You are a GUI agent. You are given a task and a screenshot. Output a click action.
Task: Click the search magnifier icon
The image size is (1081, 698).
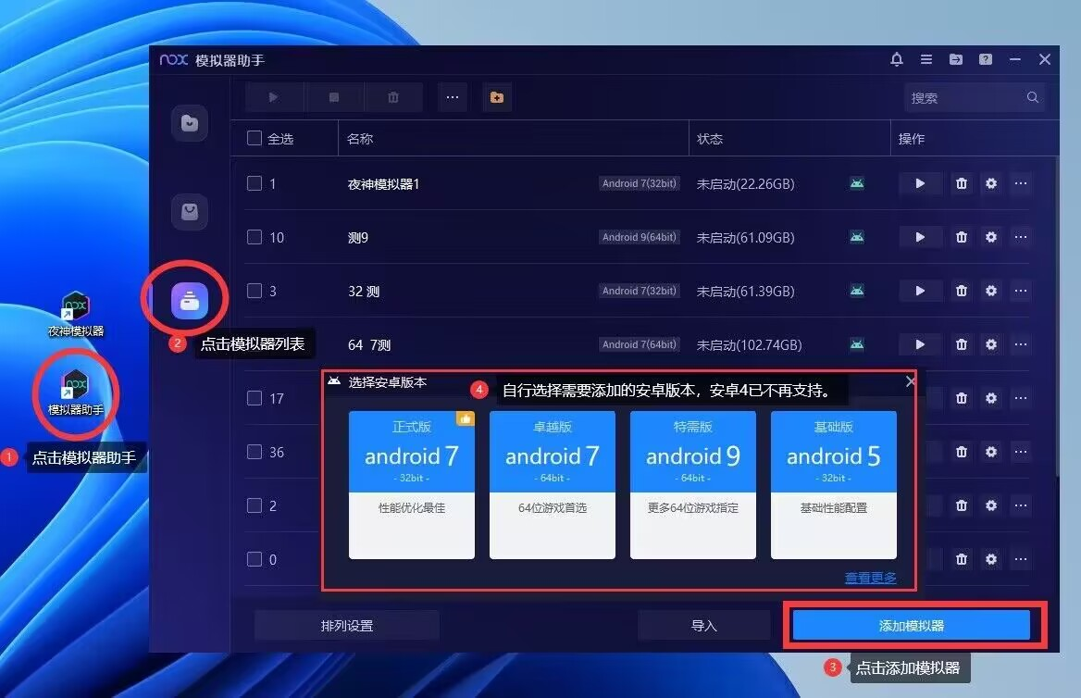tap(1032, 97)
